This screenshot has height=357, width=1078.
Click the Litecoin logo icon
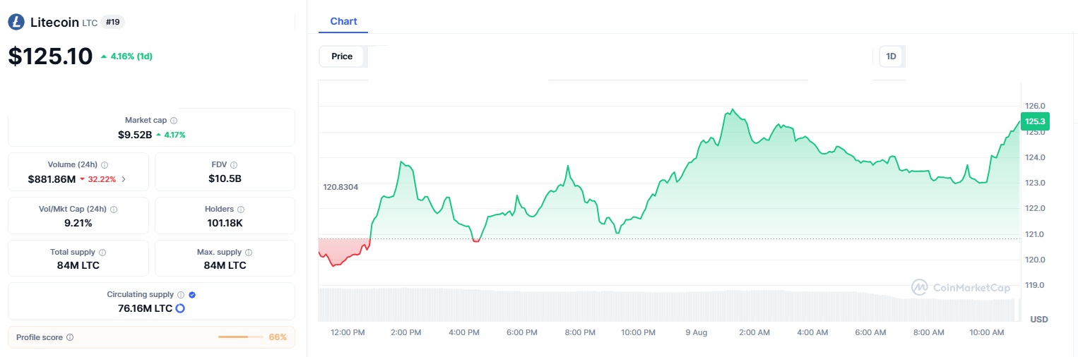[x=16, y=22]
